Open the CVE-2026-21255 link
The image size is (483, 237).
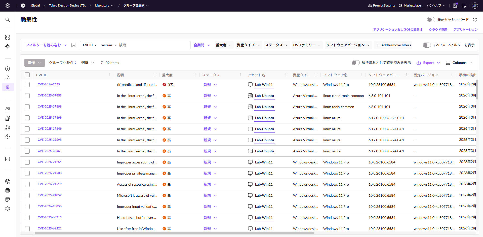tap(50, 162)
